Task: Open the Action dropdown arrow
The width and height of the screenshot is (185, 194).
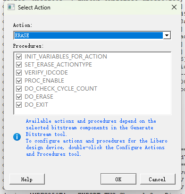Action: point(167,35)
